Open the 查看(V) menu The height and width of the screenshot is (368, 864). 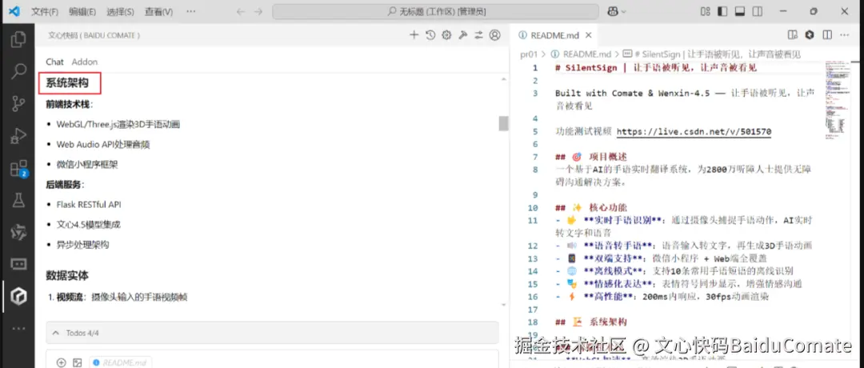pyautogui.click(x=158, y=11)
